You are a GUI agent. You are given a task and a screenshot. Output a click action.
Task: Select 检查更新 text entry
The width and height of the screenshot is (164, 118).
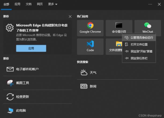[23, 97]
